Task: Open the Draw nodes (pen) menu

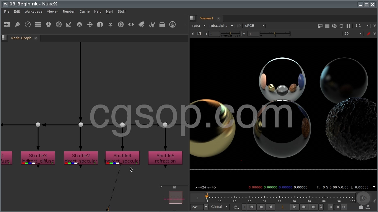Action: click(17, 25)
